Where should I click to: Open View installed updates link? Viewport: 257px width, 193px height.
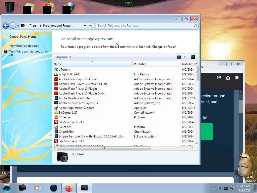[x=24, y=46]
